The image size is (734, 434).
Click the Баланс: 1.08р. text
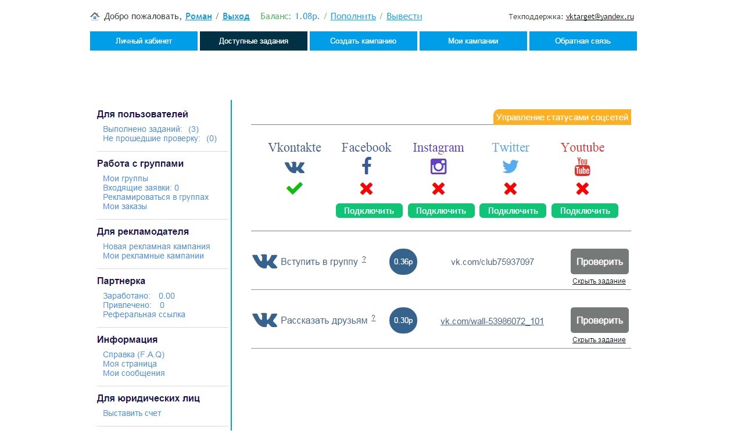click(289, 16)
